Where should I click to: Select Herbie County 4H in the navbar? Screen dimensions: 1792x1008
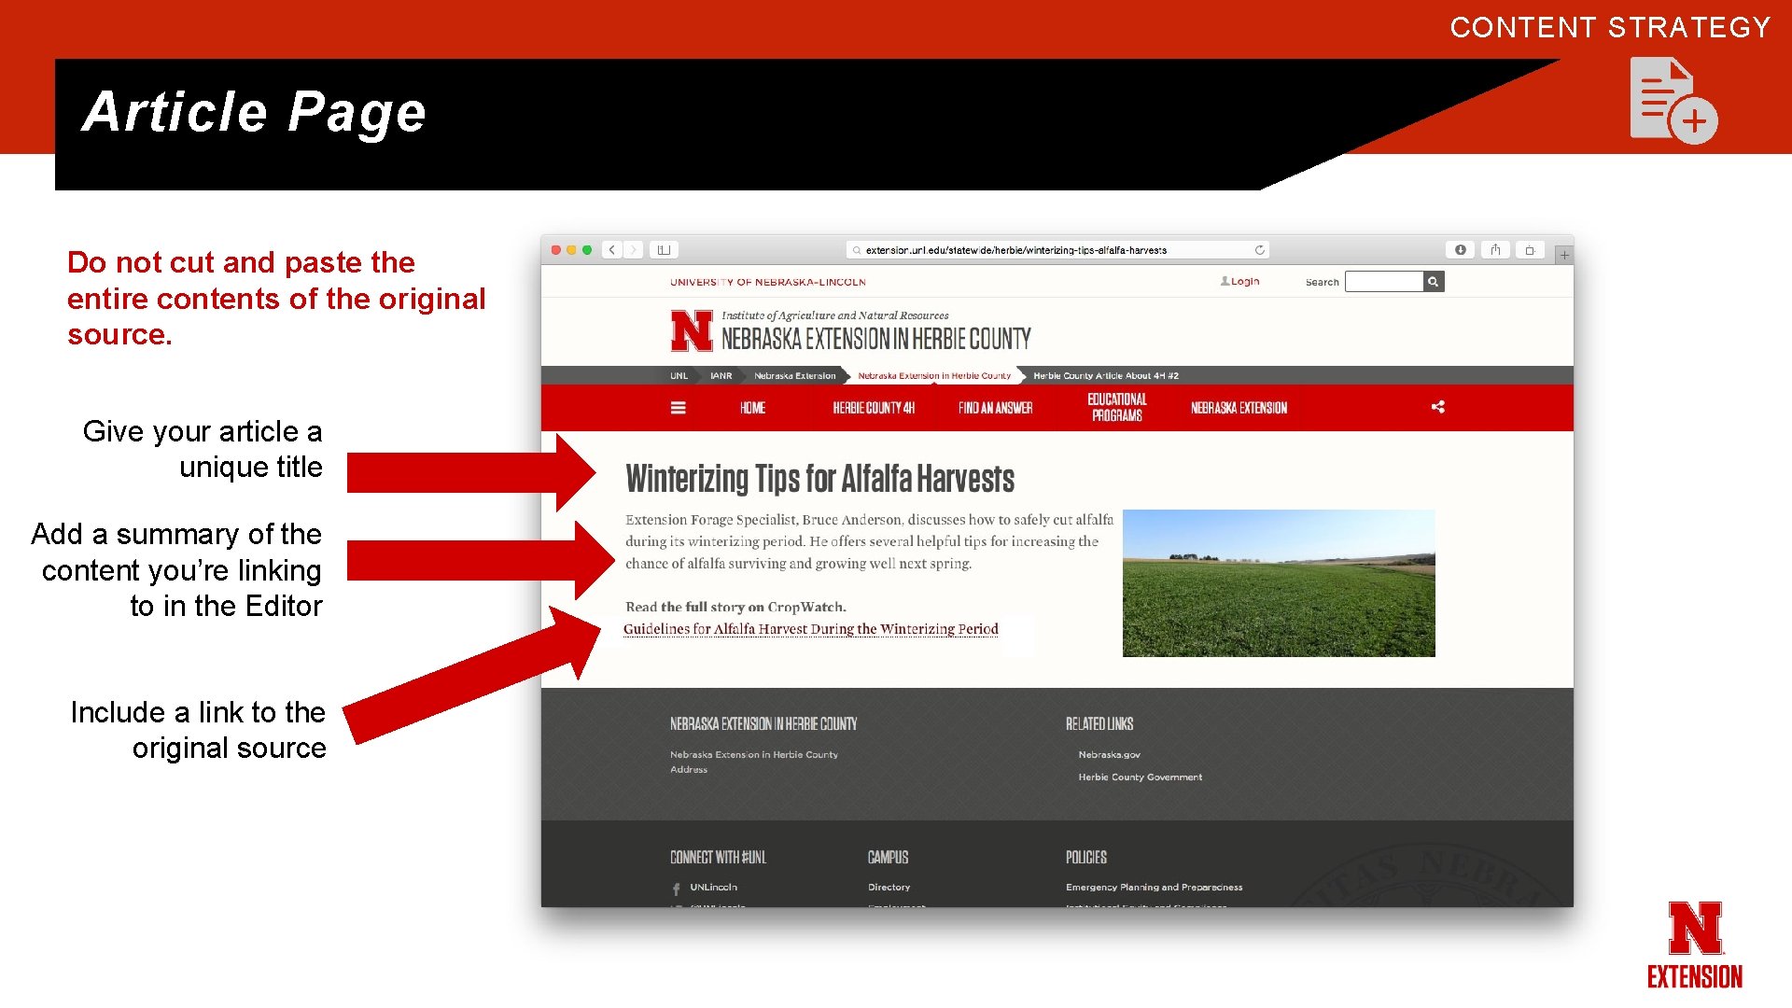(x=874, y=408)
